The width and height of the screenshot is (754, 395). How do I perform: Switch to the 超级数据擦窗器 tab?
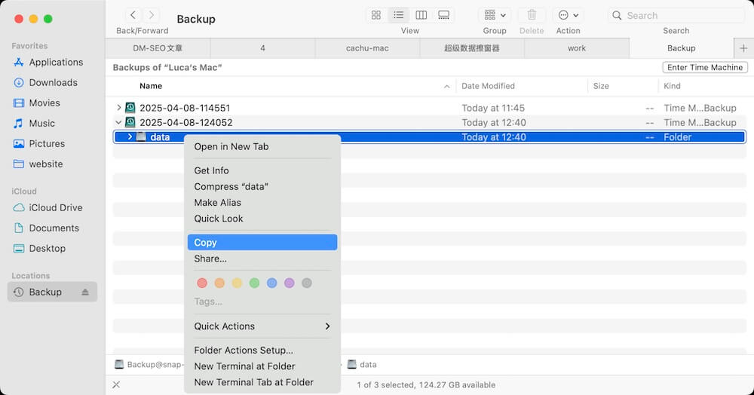pyautogui.click(x=472, y=48)
